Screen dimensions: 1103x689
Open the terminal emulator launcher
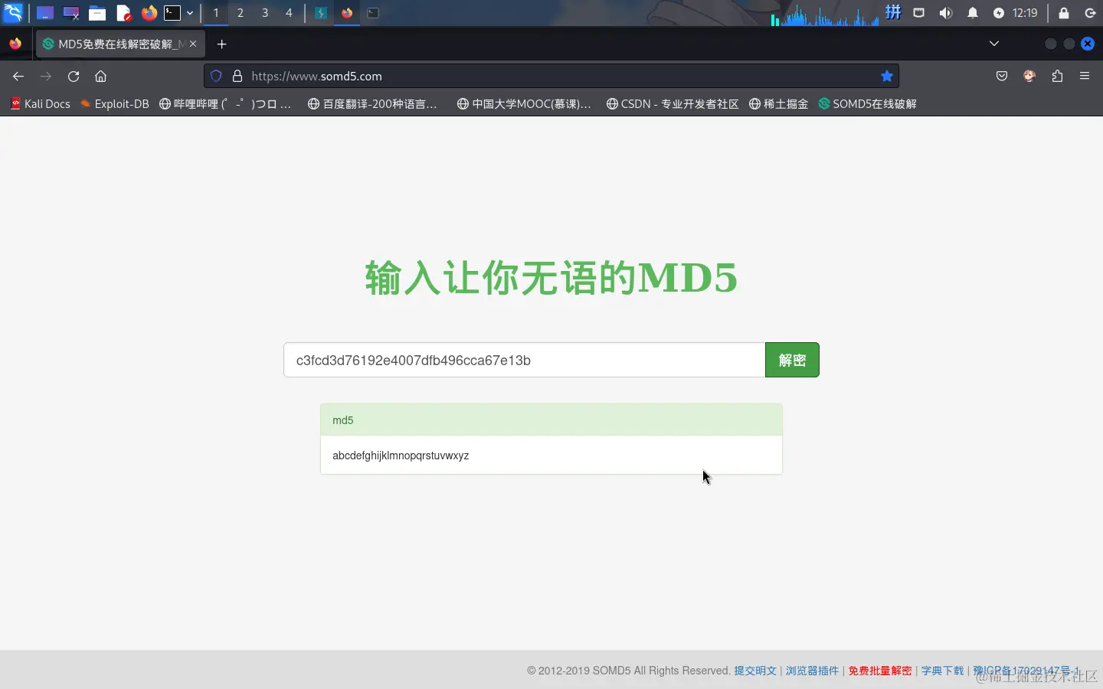pyautogui.click(x=173, y=13)
